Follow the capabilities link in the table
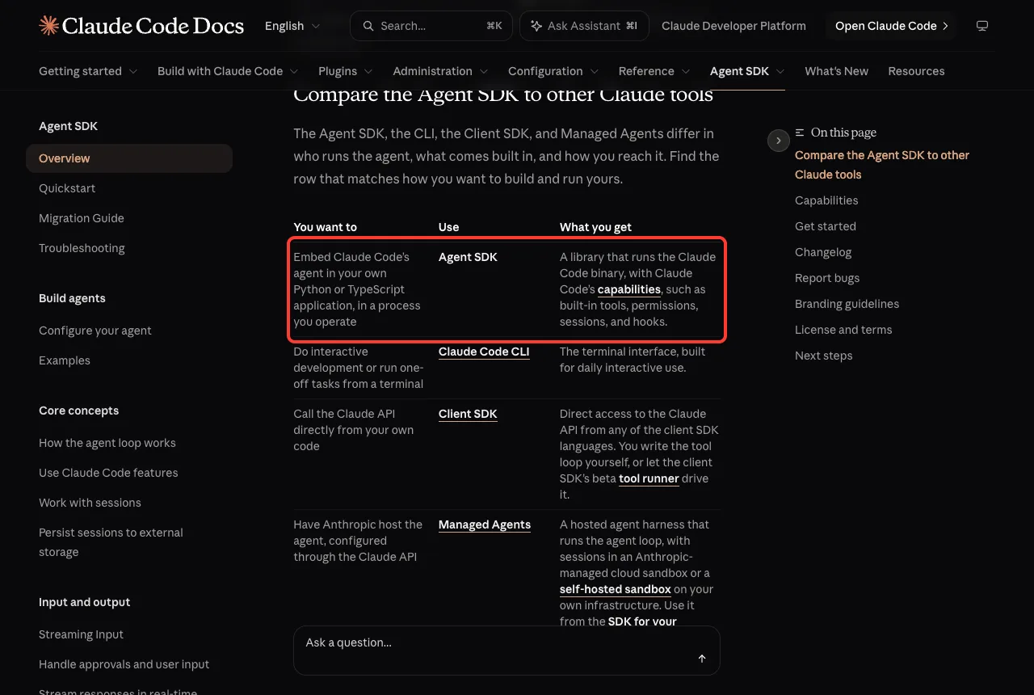 (x=629, y=289)
